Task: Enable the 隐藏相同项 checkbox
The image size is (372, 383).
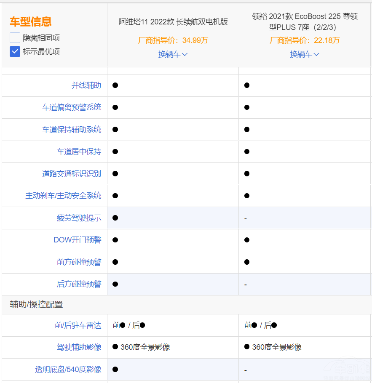Action: 15,37
